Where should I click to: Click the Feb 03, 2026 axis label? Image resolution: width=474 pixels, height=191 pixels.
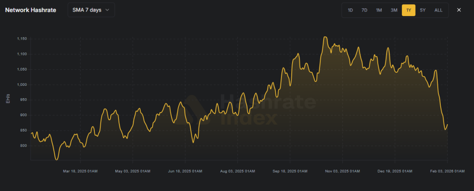447,171
